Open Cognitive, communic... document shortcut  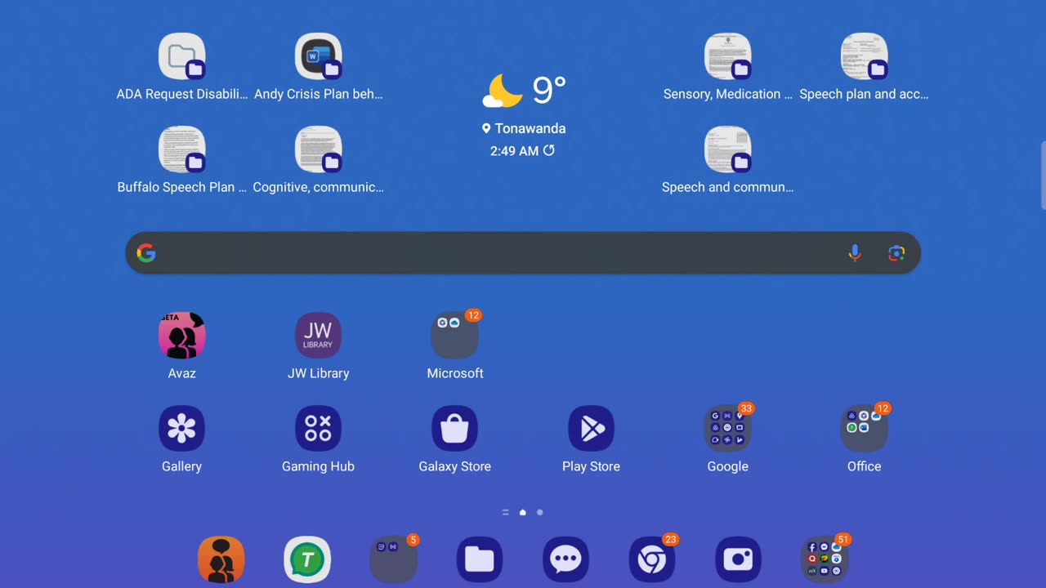click(x=318, y=149)
